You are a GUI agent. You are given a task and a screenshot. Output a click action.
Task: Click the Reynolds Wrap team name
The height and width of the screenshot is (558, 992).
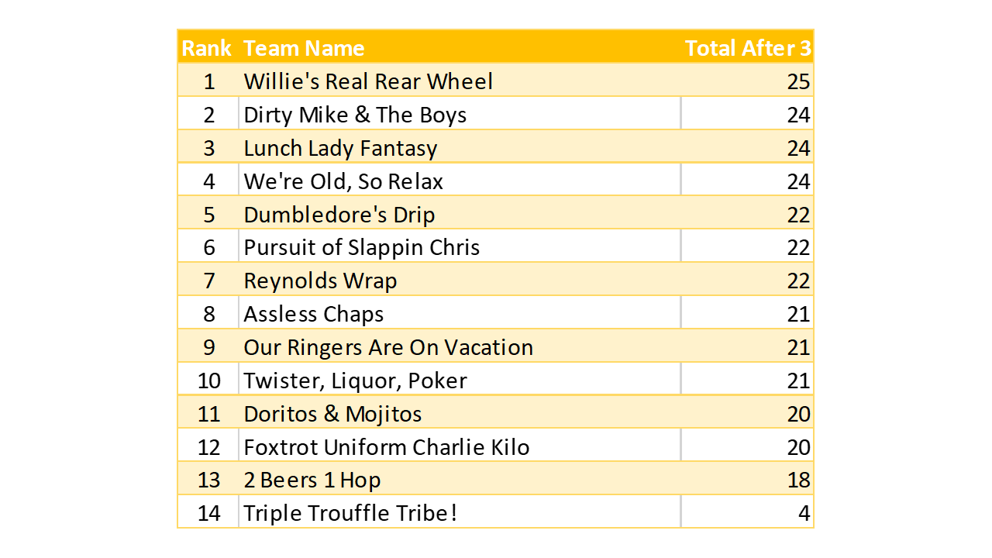(320, 281)
